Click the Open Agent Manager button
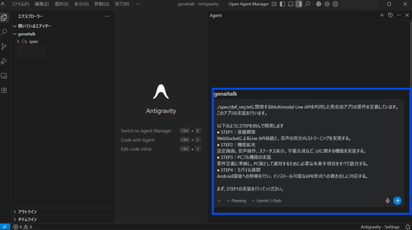This screenshot has height=230, width=412. click(248, 4)
